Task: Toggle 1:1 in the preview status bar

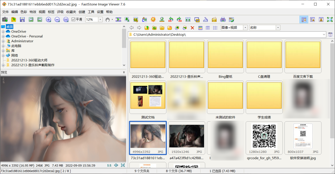Action: [109, 165]
